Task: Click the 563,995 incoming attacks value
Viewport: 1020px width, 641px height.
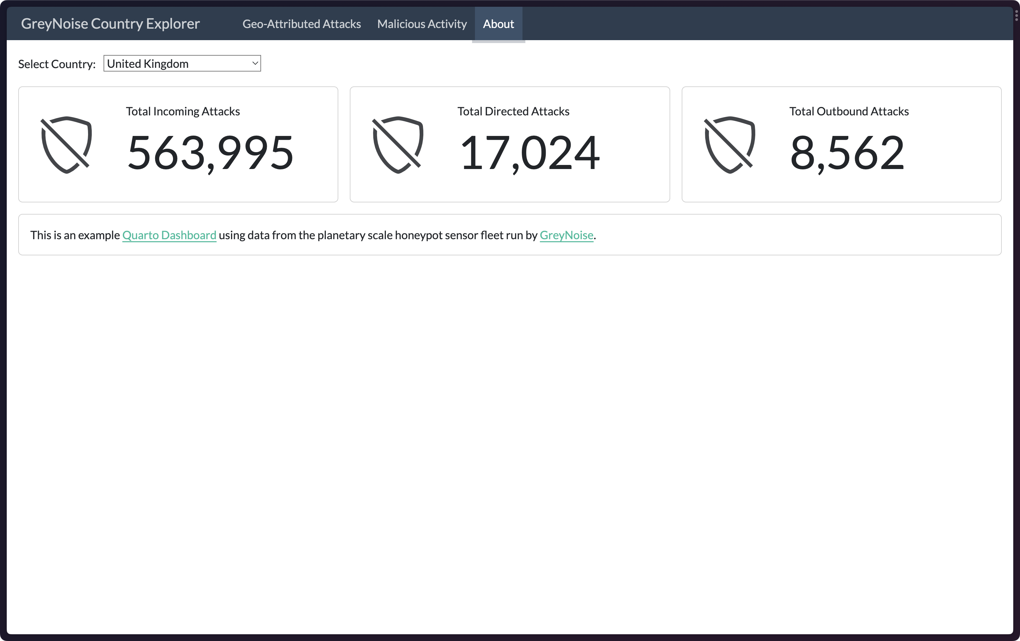Action: tap(210, 152)
